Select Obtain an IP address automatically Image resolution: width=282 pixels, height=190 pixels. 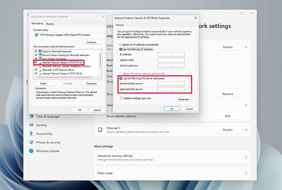(121, 45)
